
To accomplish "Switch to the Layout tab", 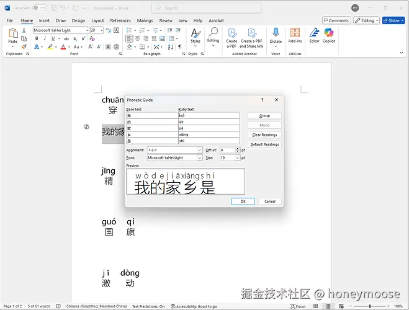I will tap(97, 20).
